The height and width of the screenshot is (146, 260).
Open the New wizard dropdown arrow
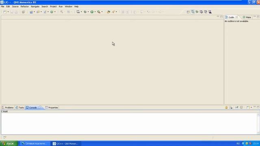8,12
